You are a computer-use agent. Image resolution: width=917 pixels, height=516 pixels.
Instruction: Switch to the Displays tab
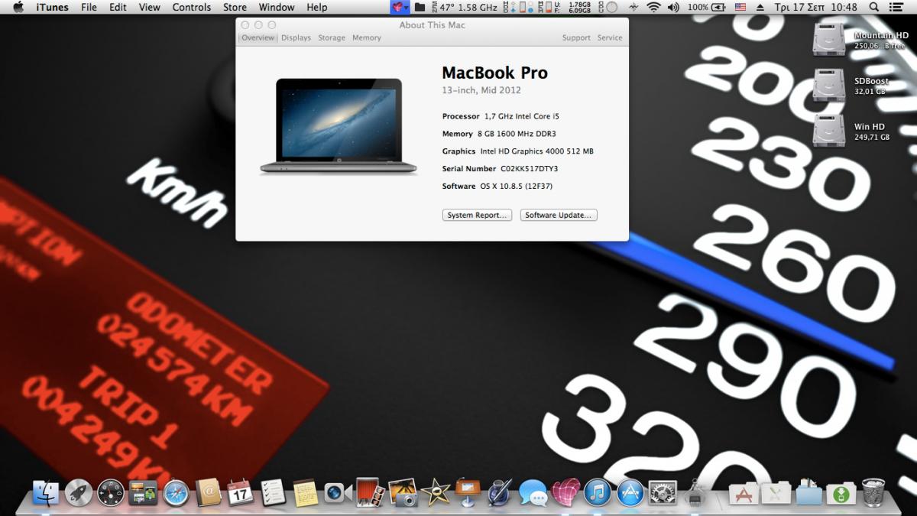(296, 37)
